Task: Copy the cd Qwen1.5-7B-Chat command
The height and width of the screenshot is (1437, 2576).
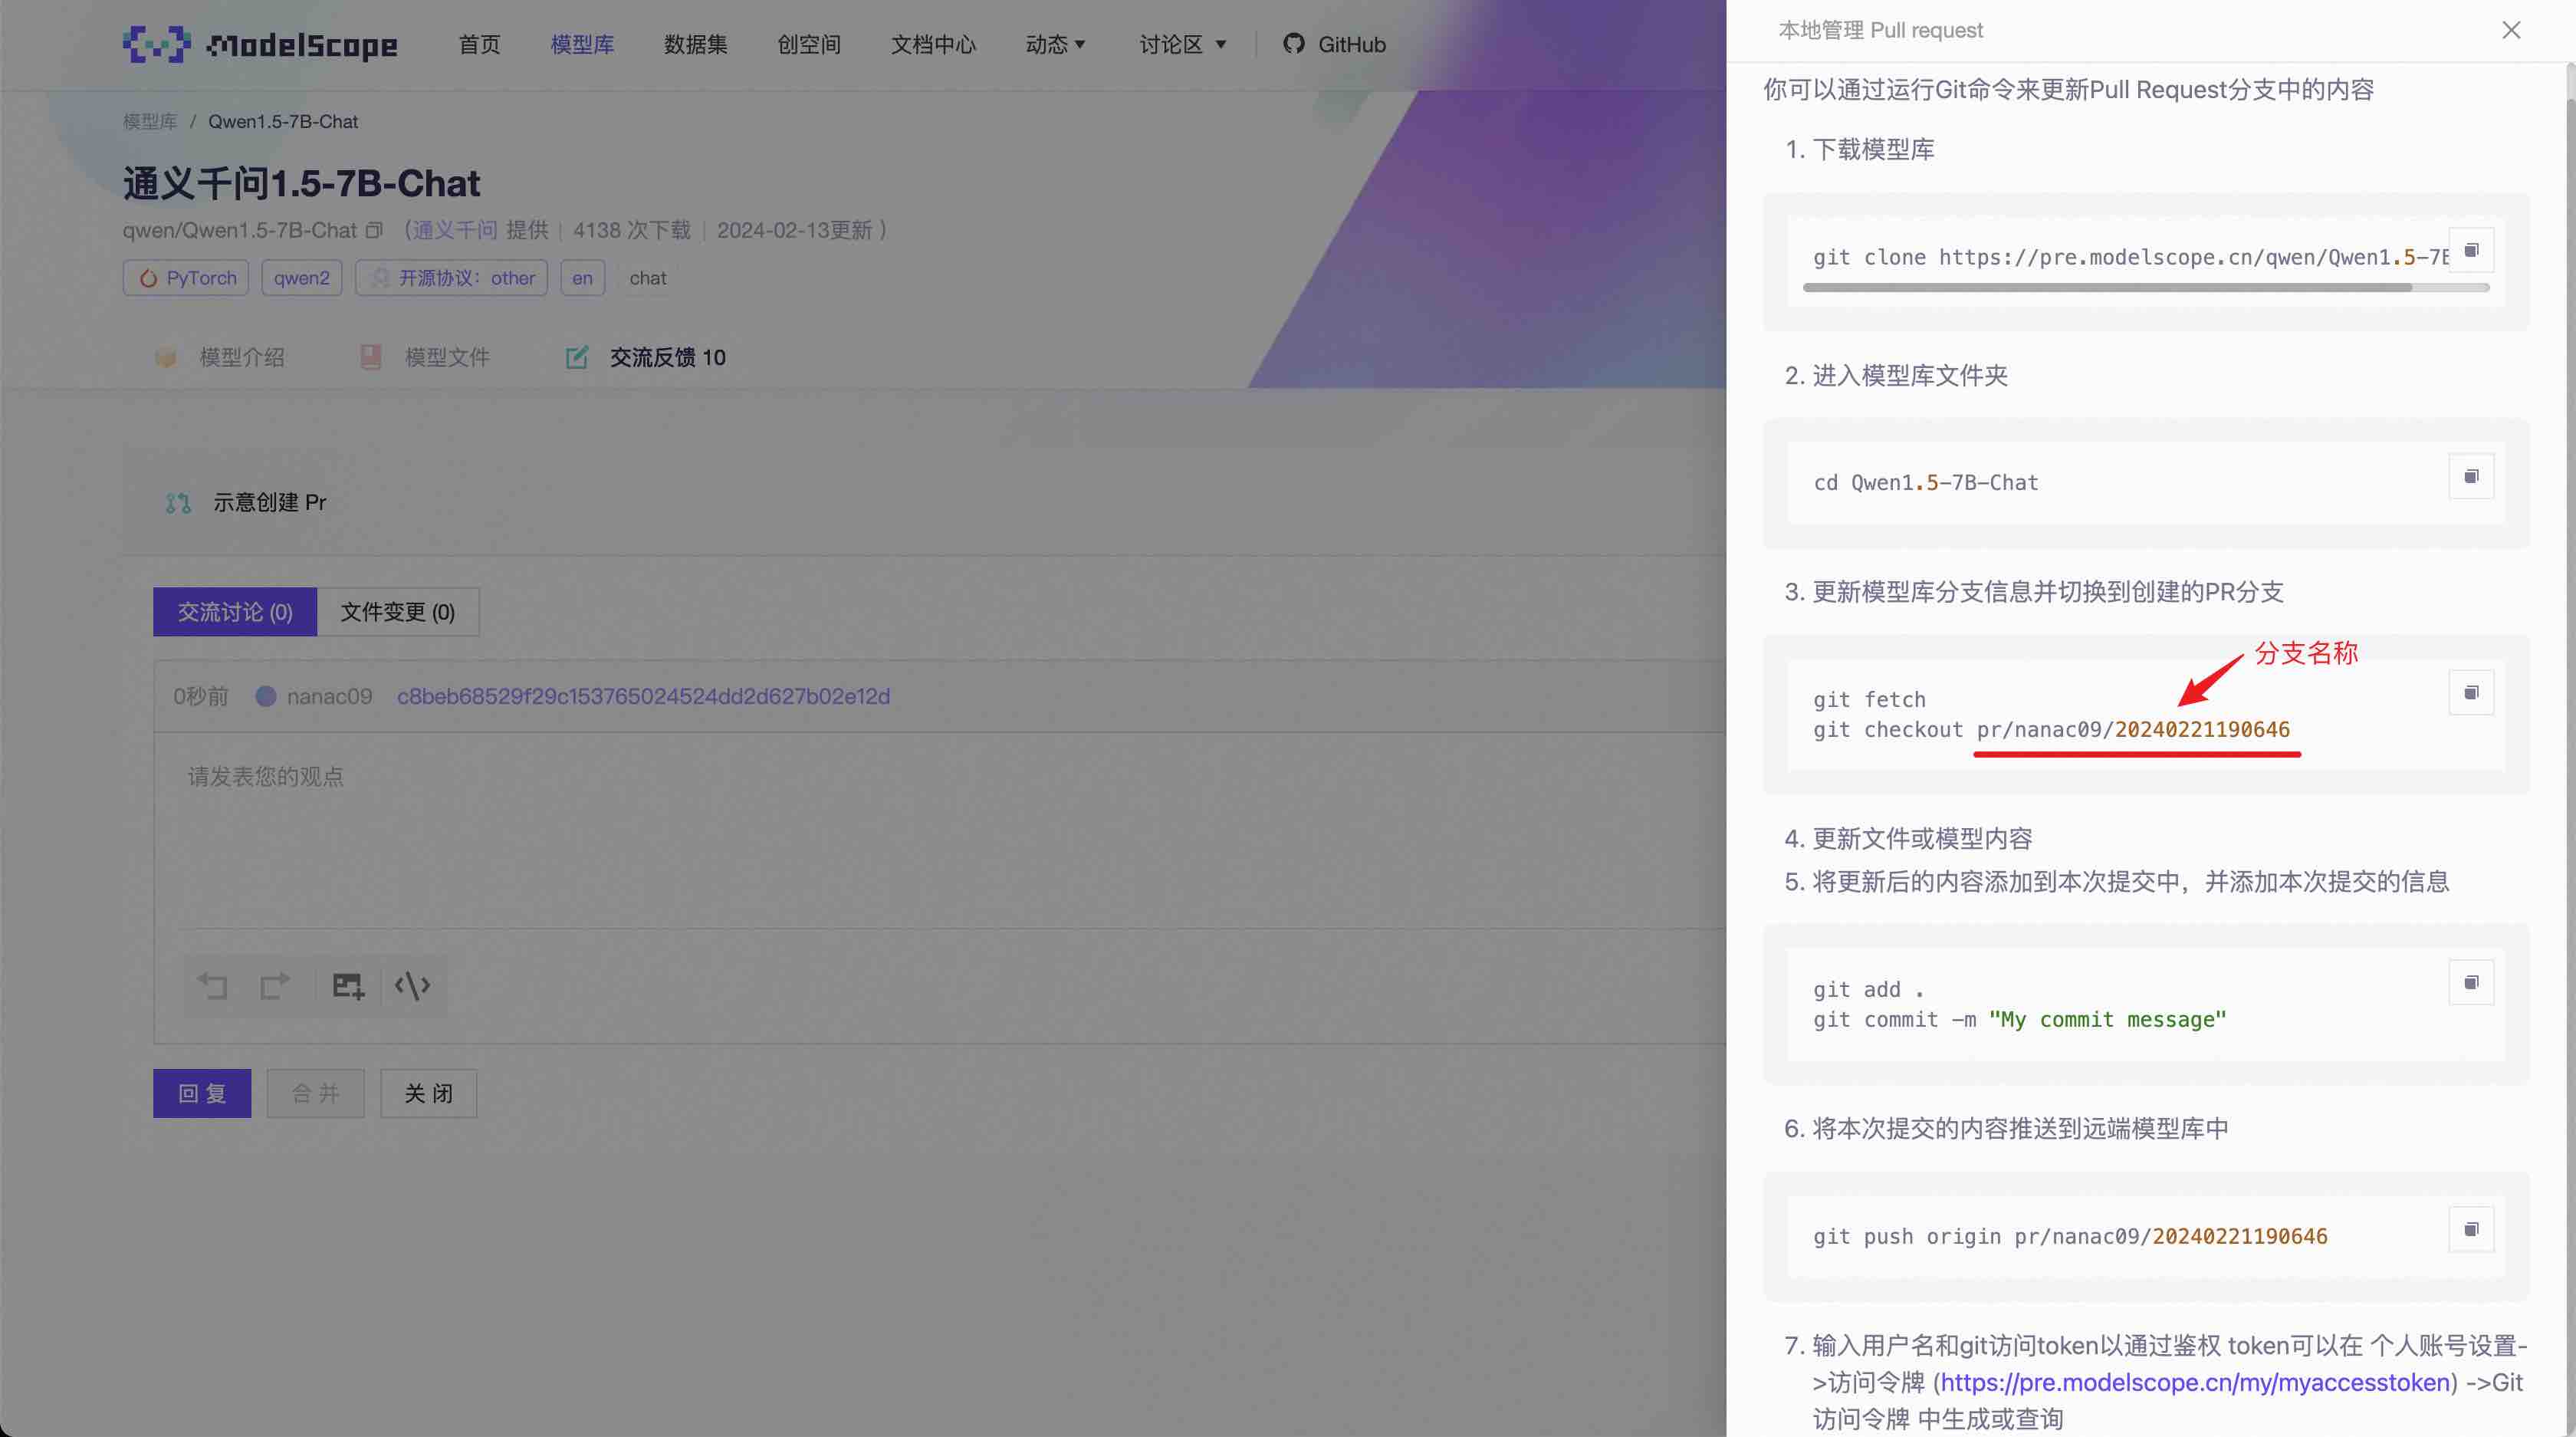Action: click(2470, 476)
